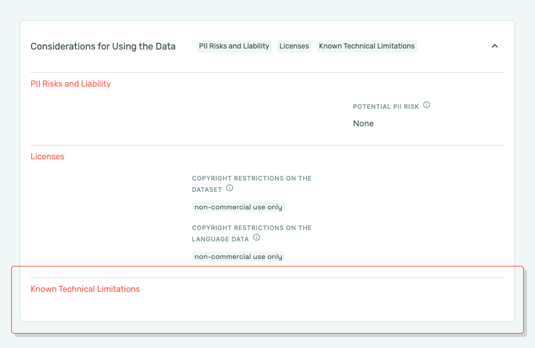535x348 pixels.
Task: Jump to PII Risks and Liability tag
Action: (234, 46)
